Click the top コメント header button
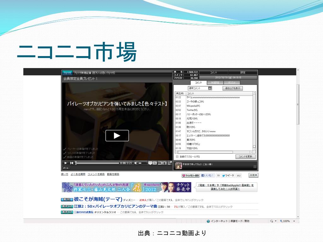323x242 pixels. (x=214, y=72)
